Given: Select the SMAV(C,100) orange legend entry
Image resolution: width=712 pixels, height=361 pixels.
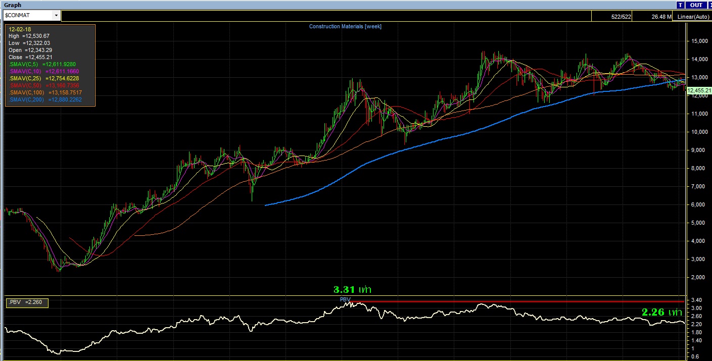Looking at the screenshot, I should click(x=45, y=93).
